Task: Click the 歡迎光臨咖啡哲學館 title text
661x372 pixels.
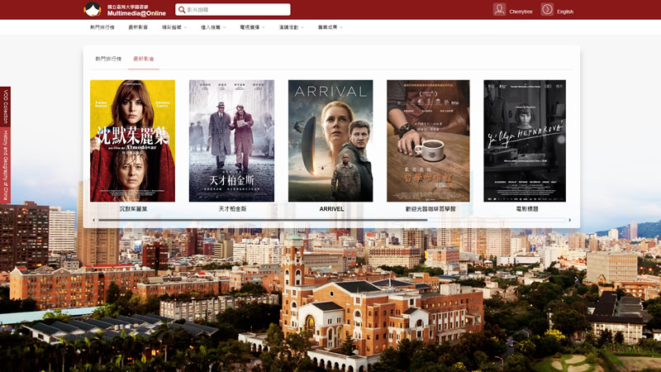Action: tap(430, 209)
